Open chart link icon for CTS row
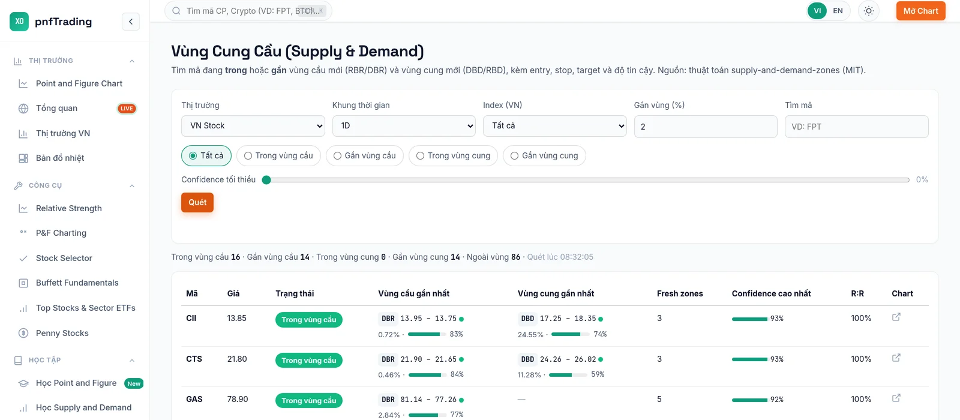 (896, 358)
